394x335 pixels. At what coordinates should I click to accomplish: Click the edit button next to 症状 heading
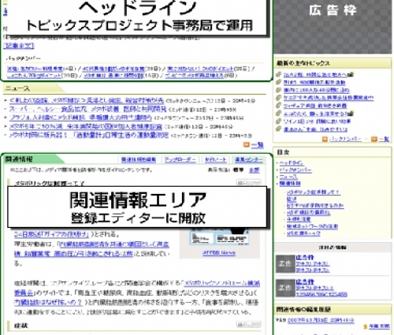248,325
